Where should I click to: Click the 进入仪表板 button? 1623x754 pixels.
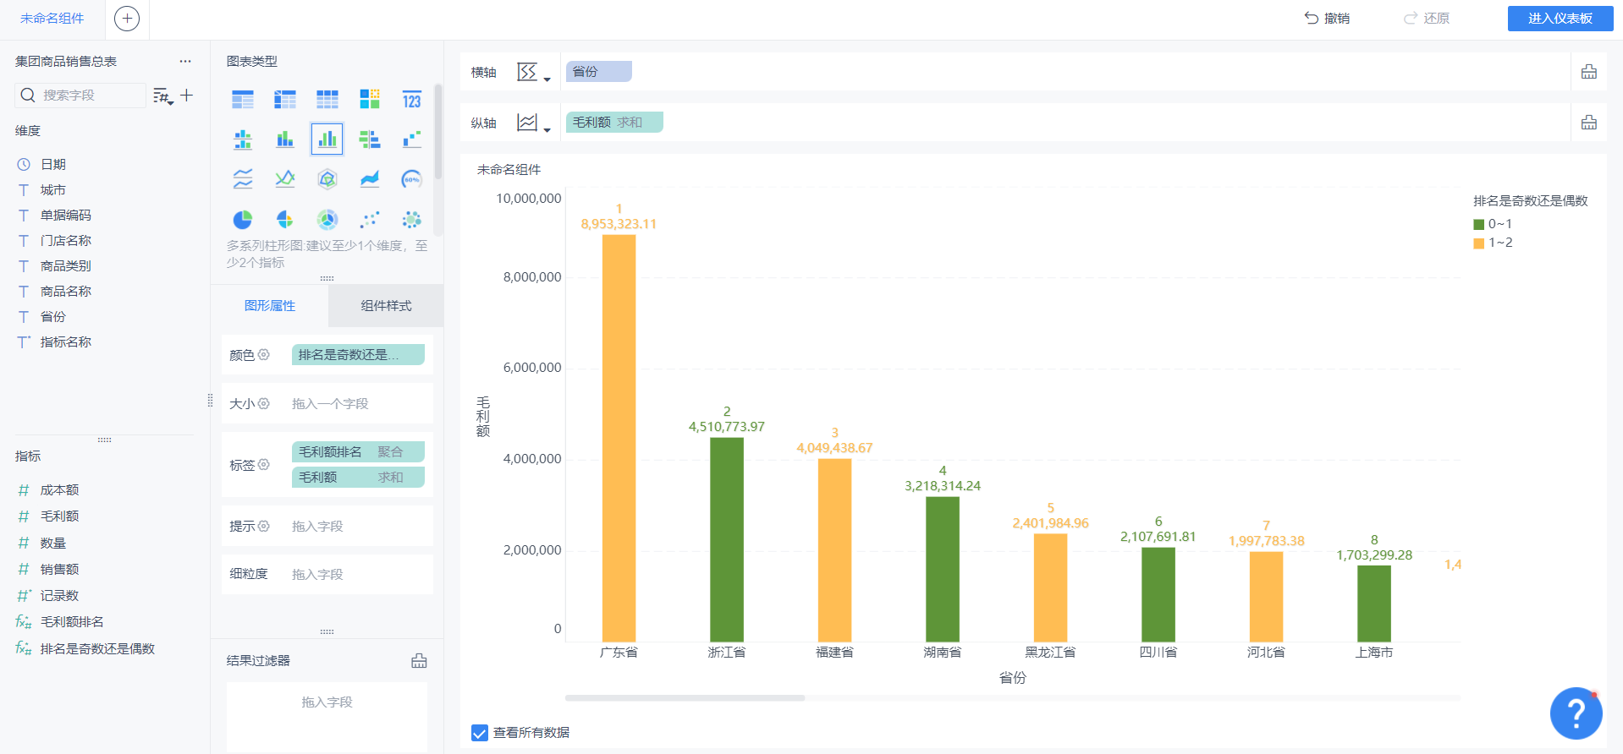pyautogui.click(x=1560, y=19)
